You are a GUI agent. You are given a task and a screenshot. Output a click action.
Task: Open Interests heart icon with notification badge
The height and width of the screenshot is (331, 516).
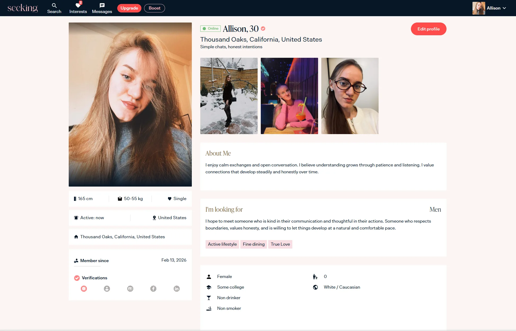click(78, 5)
